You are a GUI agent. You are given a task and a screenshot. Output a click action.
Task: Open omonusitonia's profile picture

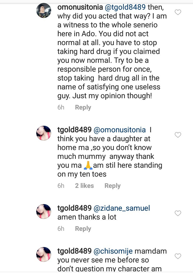[44, 10]
